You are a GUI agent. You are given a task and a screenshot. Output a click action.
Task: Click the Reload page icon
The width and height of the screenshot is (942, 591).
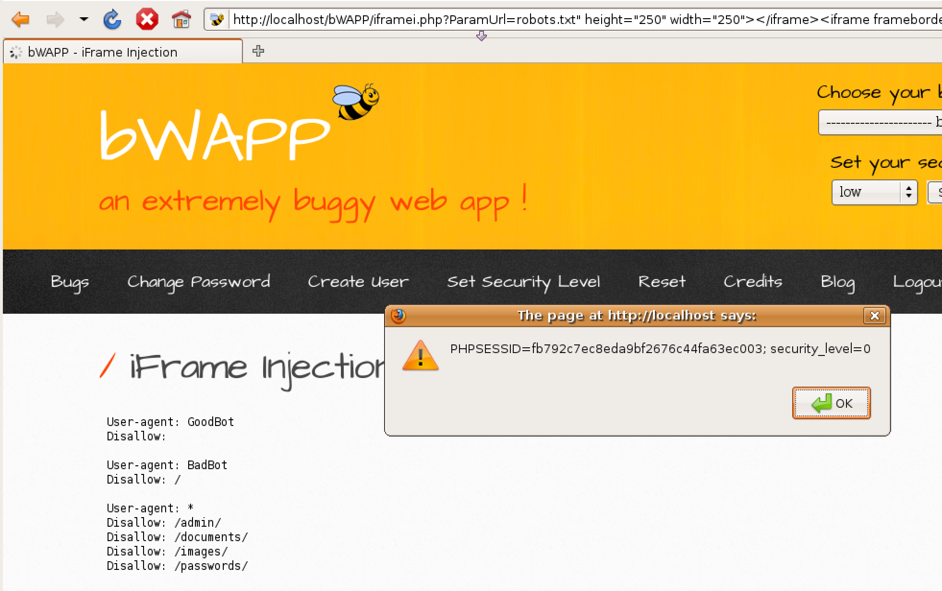(x=112, y=20)
